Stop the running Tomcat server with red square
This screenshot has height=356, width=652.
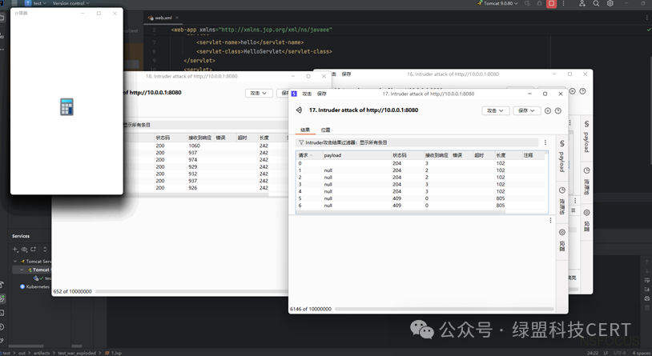tap(551, 3)
